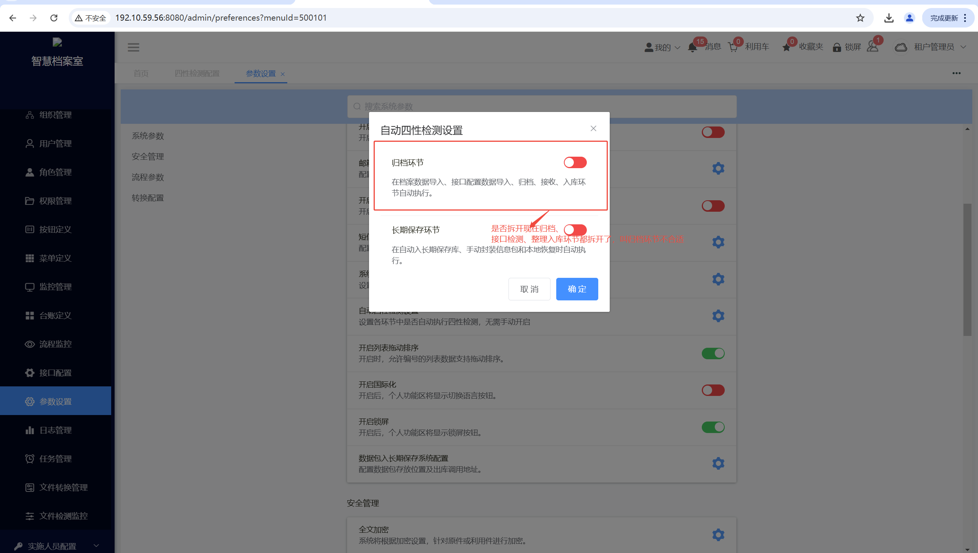
Task: Select 系统参数 category
Action: click(x=148, y=136)
